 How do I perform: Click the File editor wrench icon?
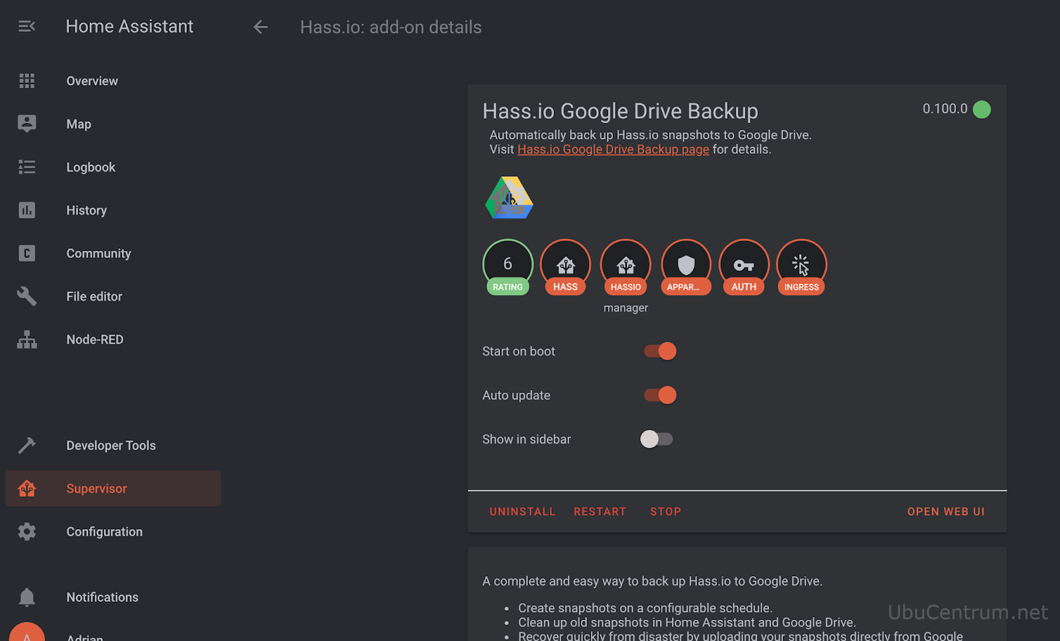[x=26, y=296]
